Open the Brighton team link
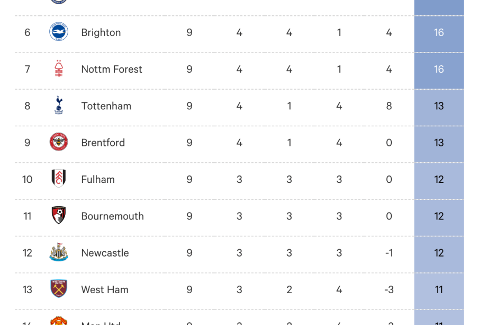The height and width of the screenshot is (325, 479). coord(101,32)
